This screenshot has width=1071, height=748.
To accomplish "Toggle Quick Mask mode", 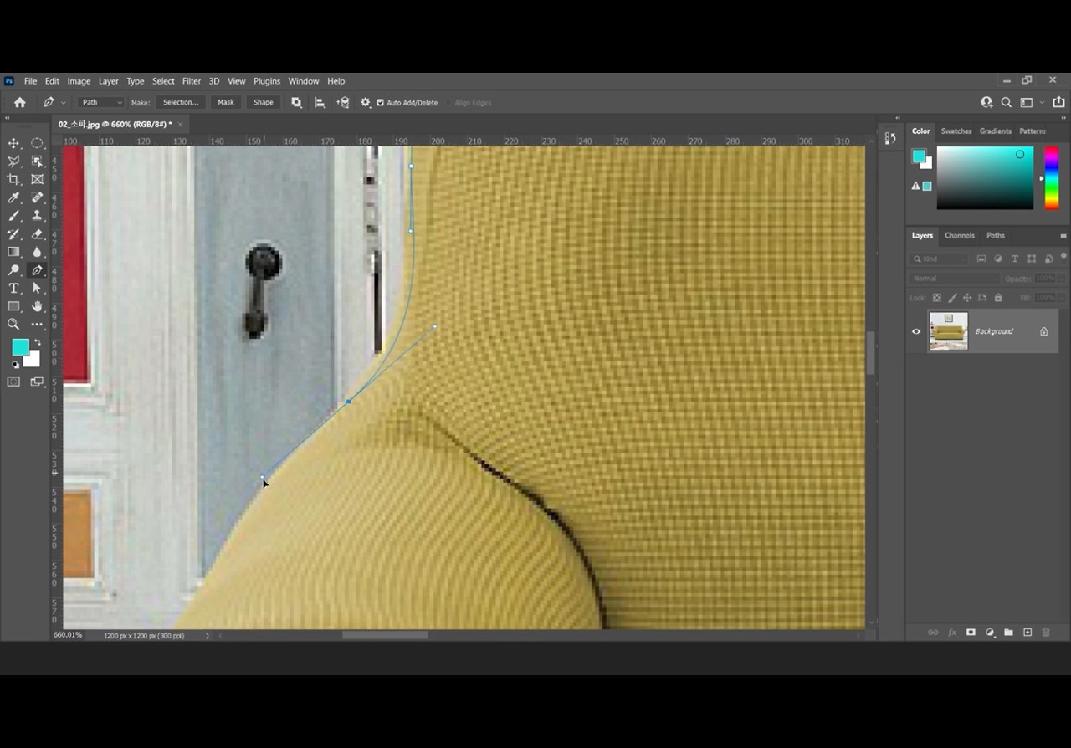I will 13,382.
